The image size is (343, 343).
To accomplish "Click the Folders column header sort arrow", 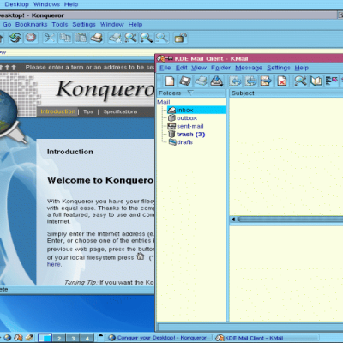I will click(x=190, y=93).
